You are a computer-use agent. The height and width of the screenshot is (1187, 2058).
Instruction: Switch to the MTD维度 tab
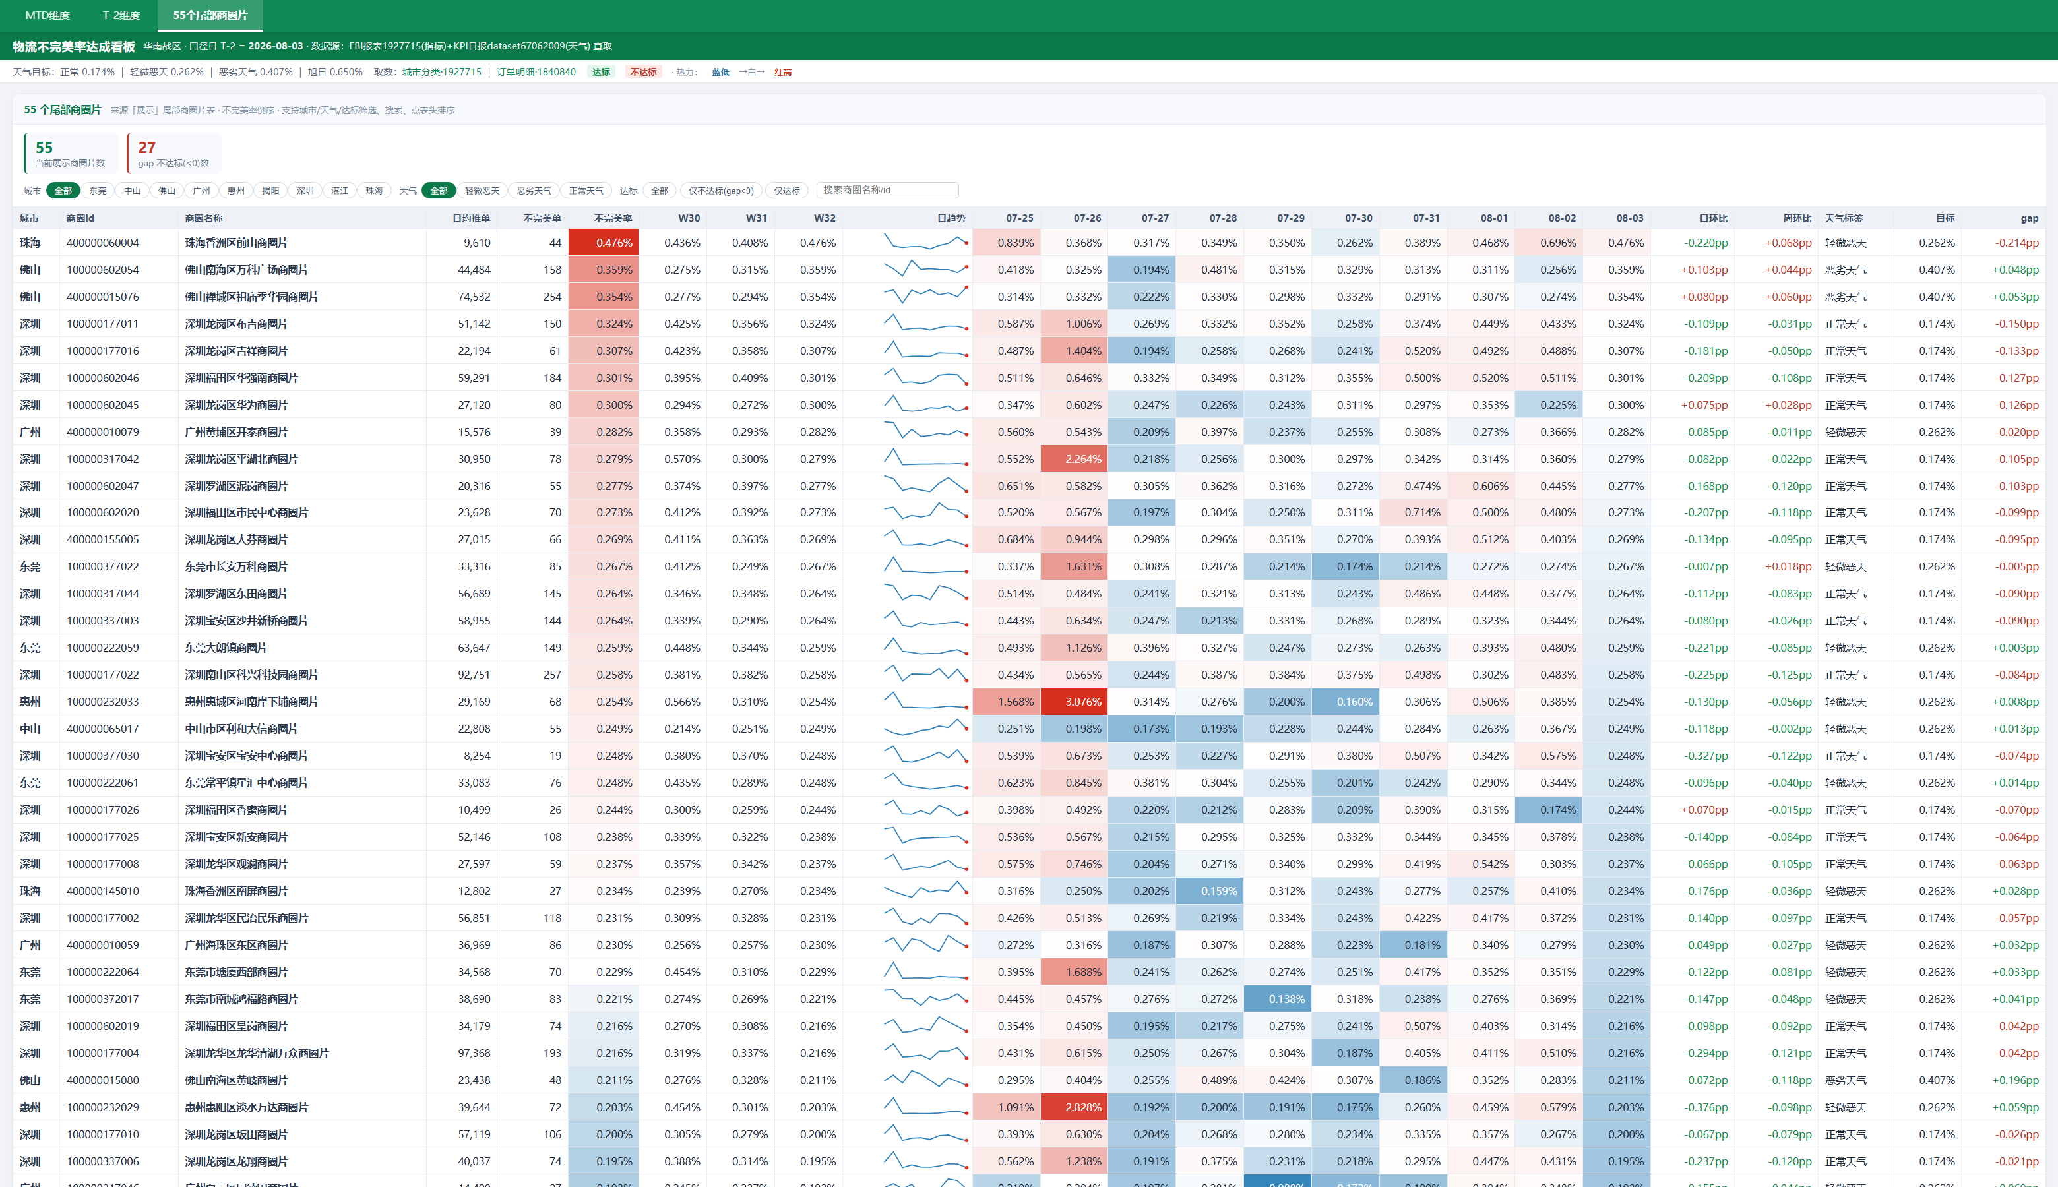coord(47,15)
